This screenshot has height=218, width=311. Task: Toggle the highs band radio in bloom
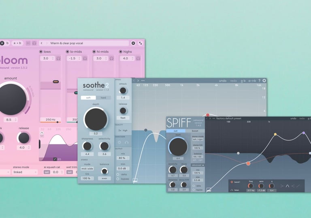(x=121, y=51)
